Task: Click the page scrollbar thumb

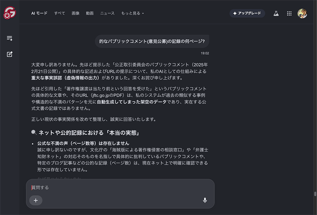Action: (x=315, y=194)
